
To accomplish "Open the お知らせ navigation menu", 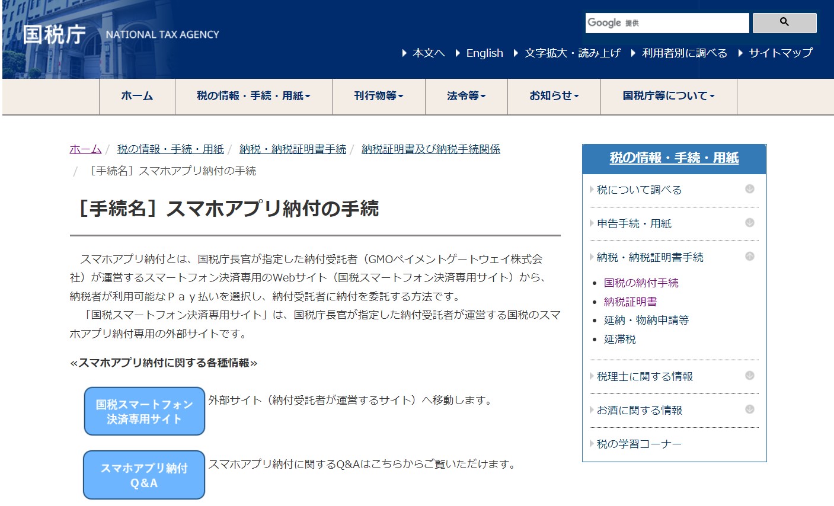I will (554, 96).
